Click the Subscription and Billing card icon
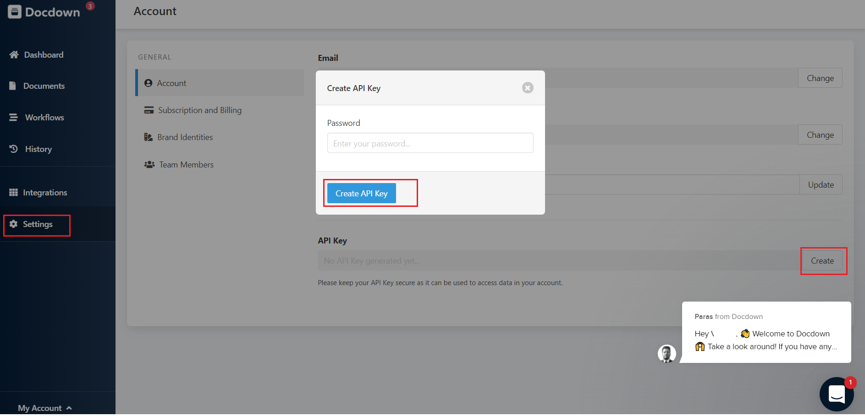This screenshot has height=416, width=865. click(x=149, y=110)
